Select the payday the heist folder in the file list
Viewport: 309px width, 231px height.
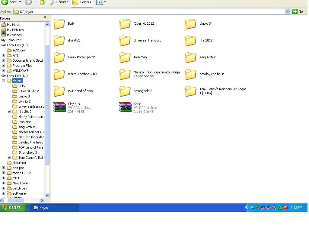coord(205,75)
